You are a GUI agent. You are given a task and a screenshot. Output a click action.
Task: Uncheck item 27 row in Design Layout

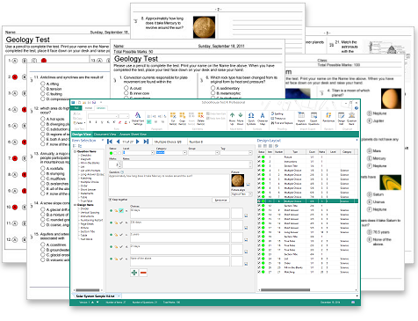[259, 272]
